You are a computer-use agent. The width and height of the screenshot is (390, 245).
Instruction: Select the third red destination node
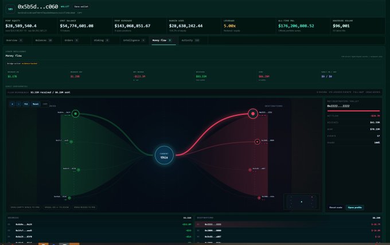(x=250, y=170)
